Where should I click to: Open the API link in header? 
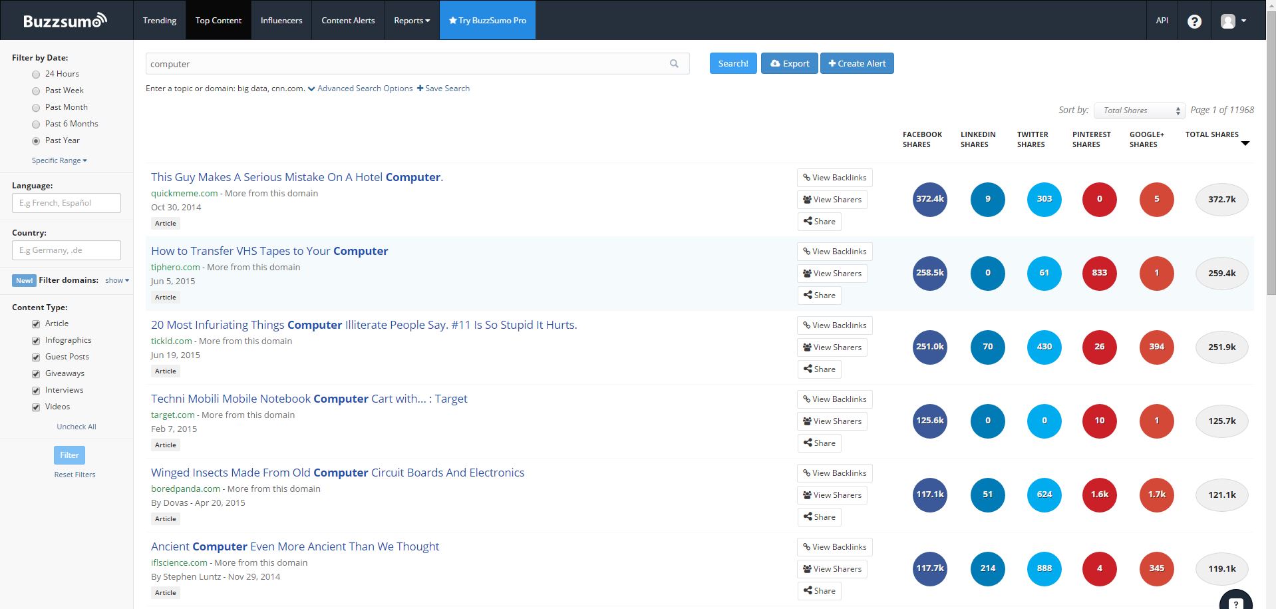1162,21
